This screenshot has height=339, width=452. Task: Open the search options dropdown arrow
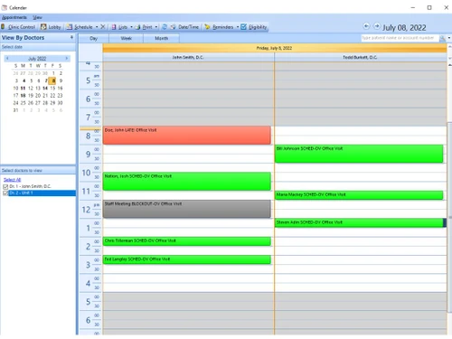coord(449,38)
